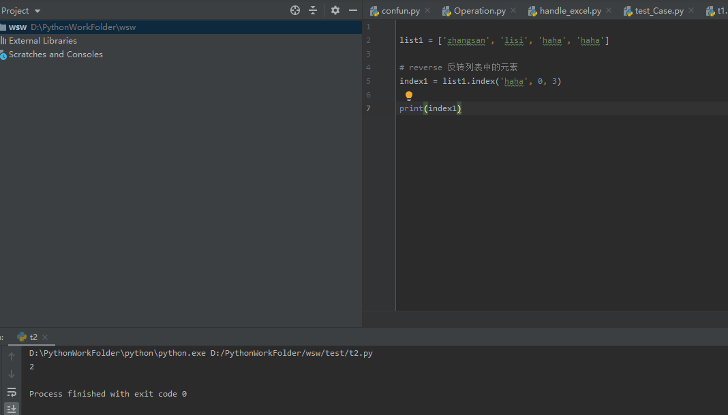Click 'print' on line 7
Viewport: 728px width, 415px height.
tap(411, 108)
